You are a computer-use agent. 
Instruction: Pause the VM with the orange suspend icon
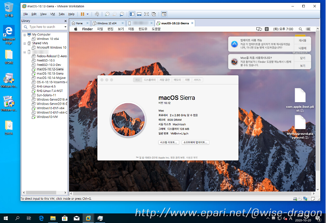pyautogui.click(x=82, y=14)
